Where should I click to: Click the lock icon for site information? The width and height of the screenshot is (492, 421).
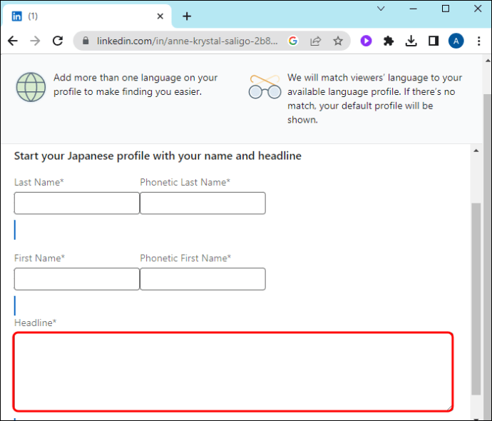[x=86, y=41]
